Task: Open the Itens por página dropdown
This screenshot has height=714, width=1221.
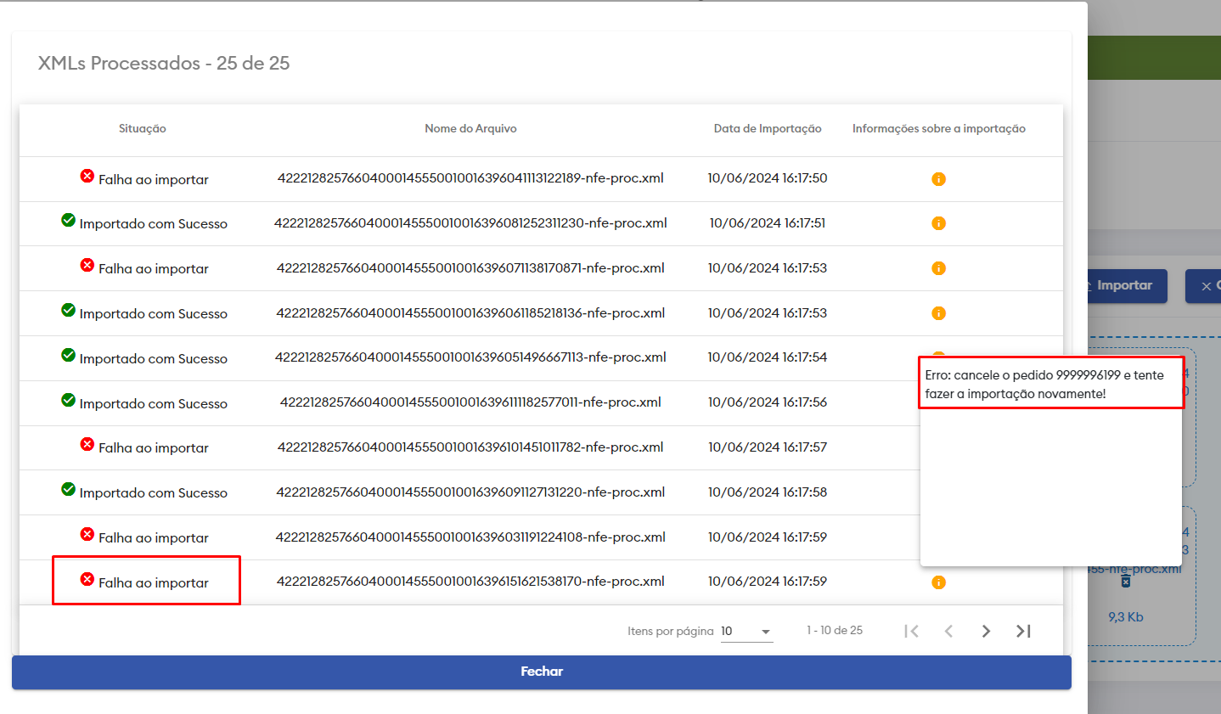Action: coord(746,631)
